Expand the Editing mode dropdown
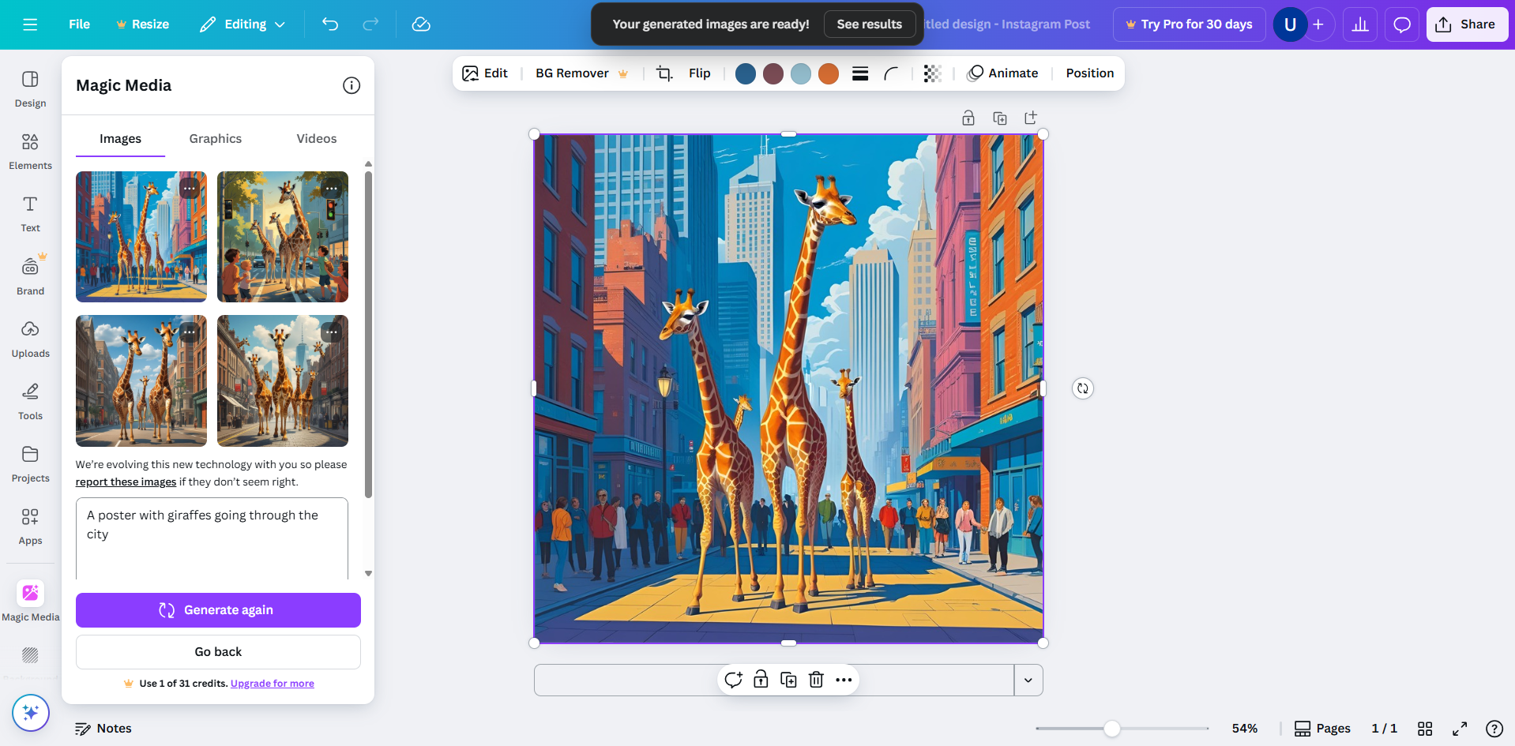The image size is (1515, 746). pos(242,24)
